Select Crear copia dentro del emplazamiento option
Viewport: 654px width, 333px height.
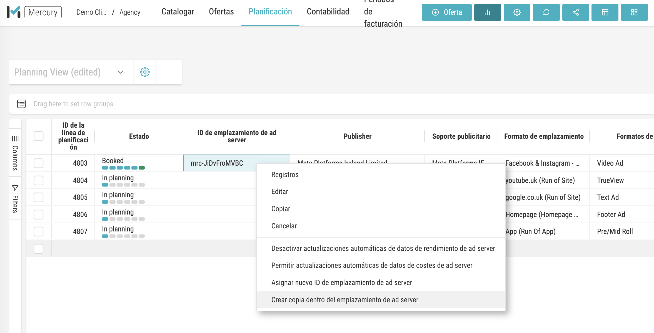click(x=345, y=300)
